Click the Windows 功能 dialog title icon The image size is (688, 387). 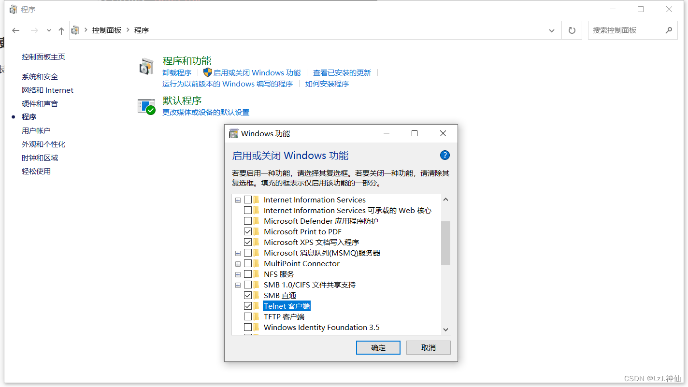pos(233,133)
